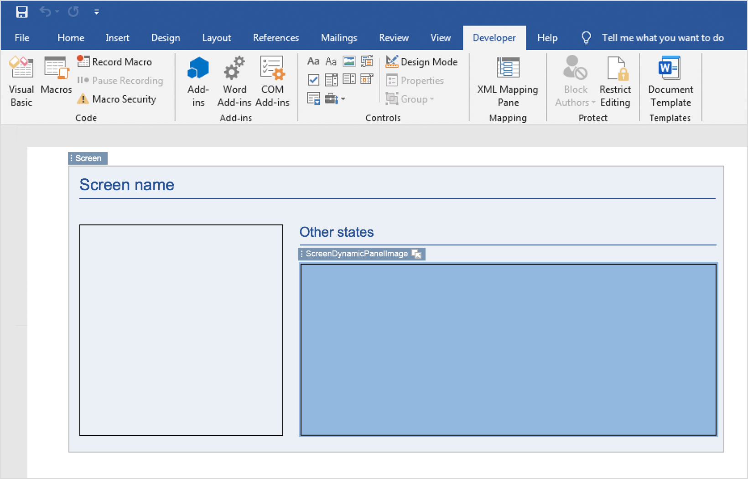Open the References tab
Image resolution: width=748 pixels, height=479 pixels.
[276, 38]
